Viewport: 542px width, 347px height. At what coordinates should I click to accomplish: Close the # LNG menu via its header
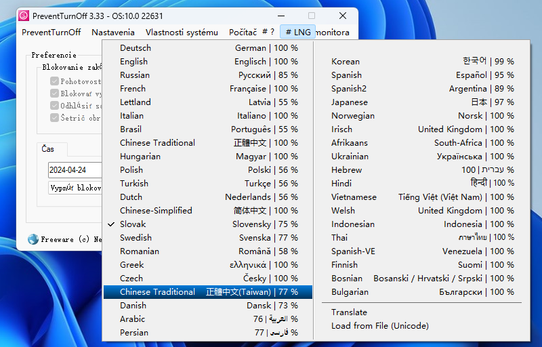pos(297,32)
